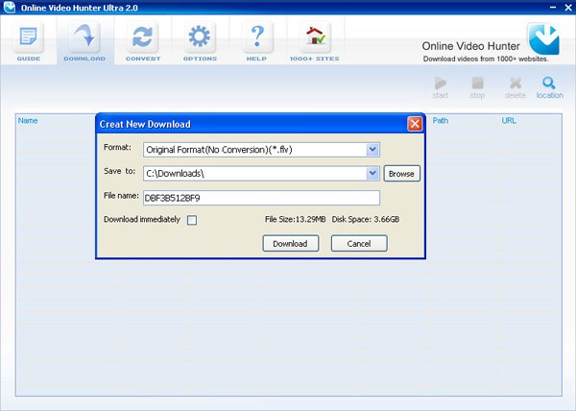Open the 1000+ Sites house icon
Screen dimensions: 576x411
315,37
